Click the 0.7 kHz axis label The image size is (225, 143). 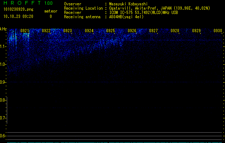(x=3, y=118)
